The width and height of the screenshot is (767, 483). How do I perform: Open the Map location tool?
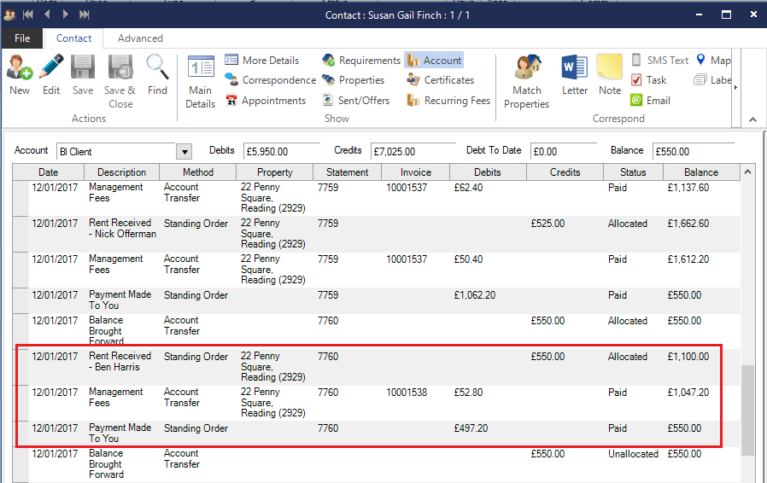[714, 61]
